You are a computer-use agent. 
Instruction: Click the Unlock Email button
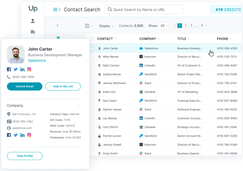pyautogui.click(x=25, y=86)
